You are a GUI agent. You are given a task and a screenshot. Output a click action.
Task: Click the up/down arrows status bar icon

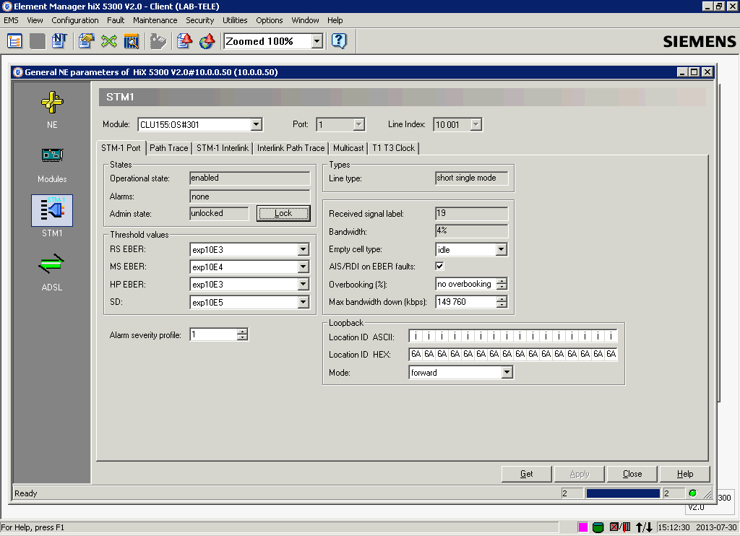click(644, 527)
